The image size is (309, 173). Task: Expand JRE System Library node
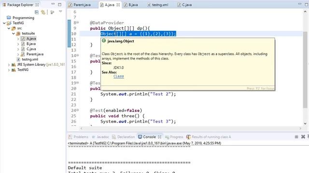tap(9, 64)
